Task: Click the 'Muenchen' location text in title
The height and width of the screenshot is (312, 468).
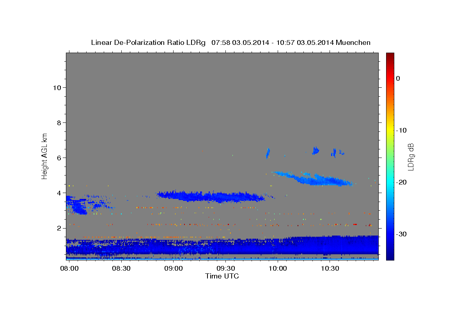Action: (353, 43)
